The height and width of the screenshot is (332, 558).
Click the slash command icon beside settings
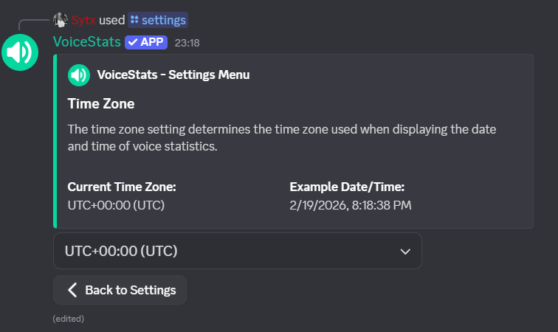click(134, 20)
